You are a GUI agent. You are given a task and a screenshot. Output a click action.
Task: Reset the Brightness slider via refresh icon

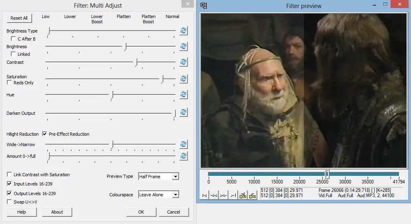click(x=183, y=47)
